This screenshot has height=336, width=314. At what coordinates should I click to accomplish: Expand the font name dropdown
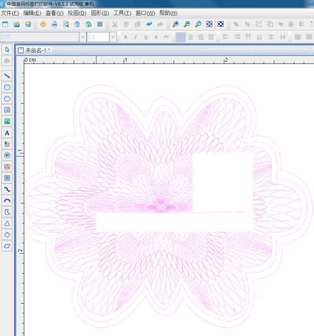click(83, 37)
